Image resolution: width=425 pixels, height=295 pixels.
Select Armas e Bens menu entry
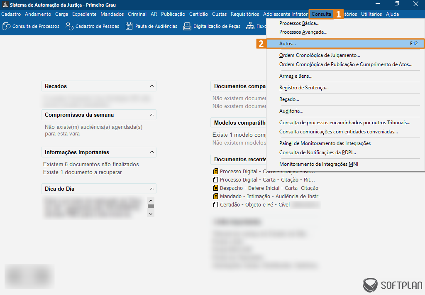coord(345,76)
